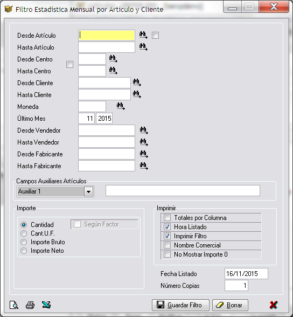Select Importe Neto radio button
The width and height of the screenshot is (293, 317).
coord(24,251)
